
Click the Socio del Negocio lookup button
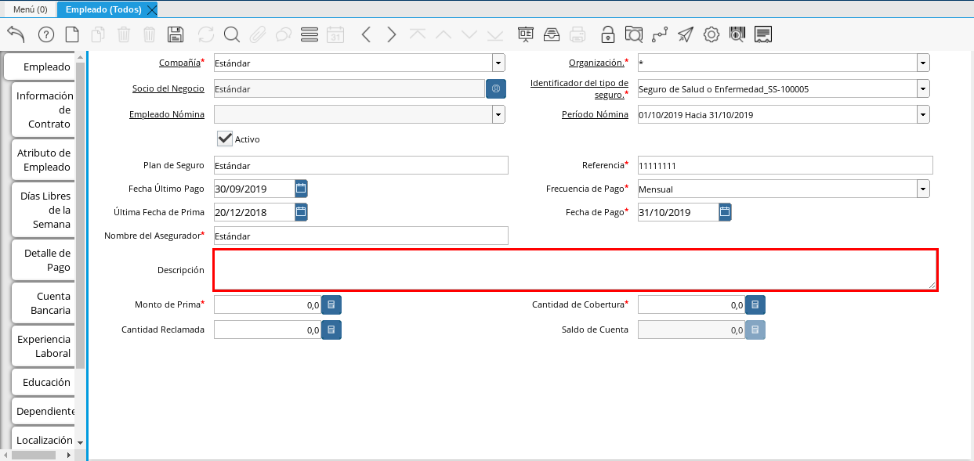click(x=496, y=88)
